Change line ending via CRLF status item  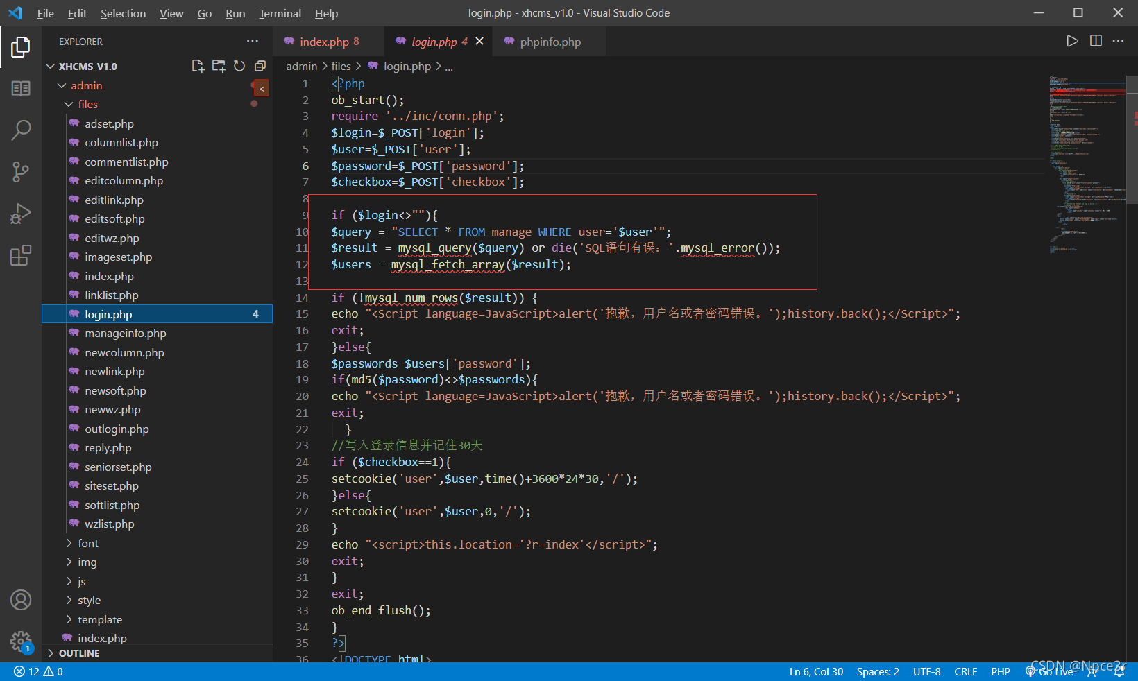(x=965, y=671)
